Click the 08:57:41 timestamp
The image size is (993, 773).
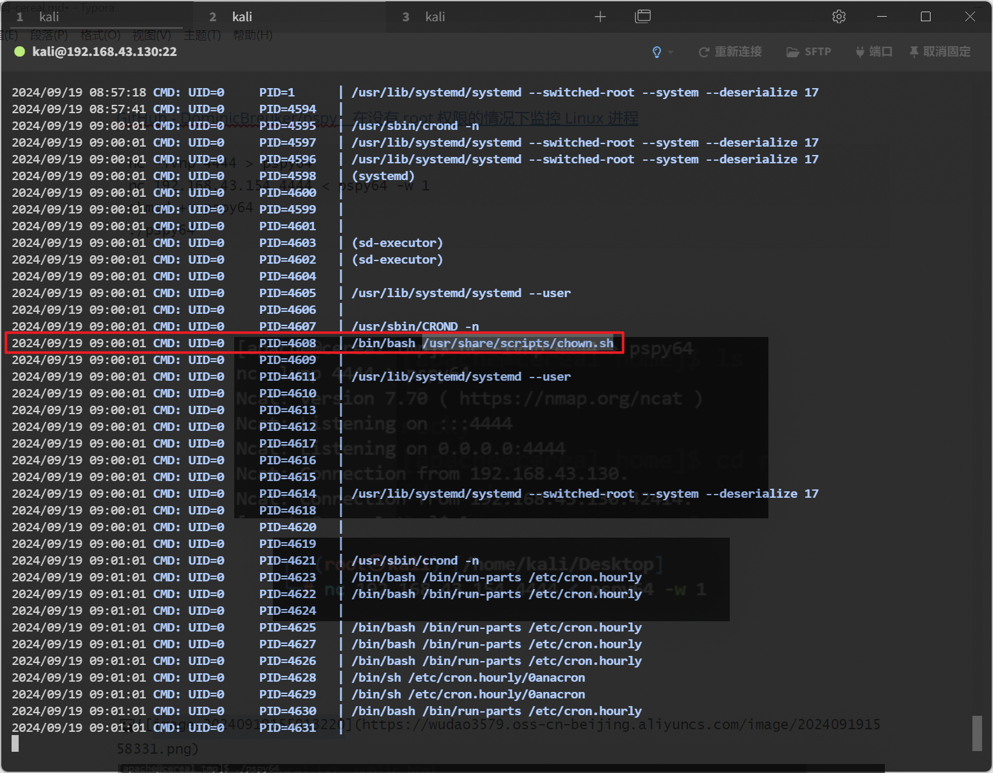(118, 109)
